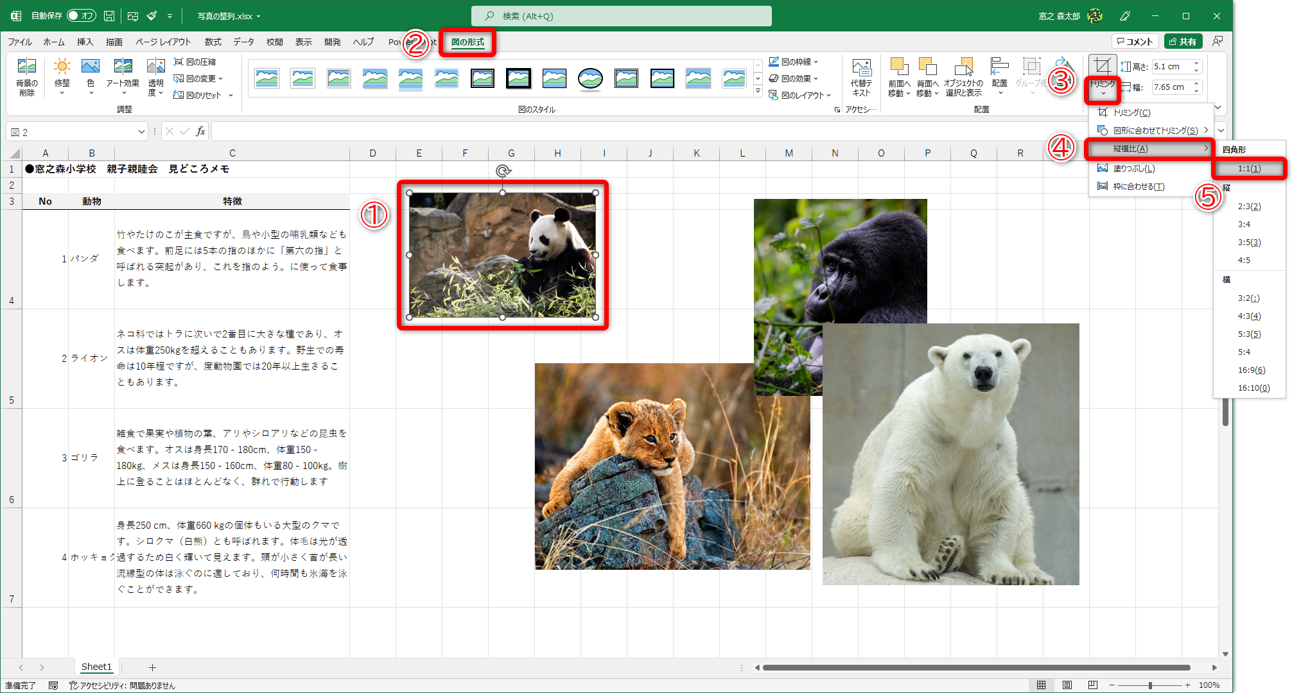Expand the 図のスタイル gallery with its more arrow
This screenshot has width=1292, height=693.
pos(758,90)
